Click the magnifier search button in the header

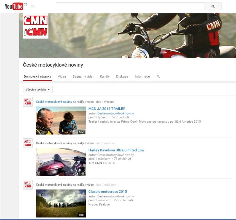[x=213, y=6]
